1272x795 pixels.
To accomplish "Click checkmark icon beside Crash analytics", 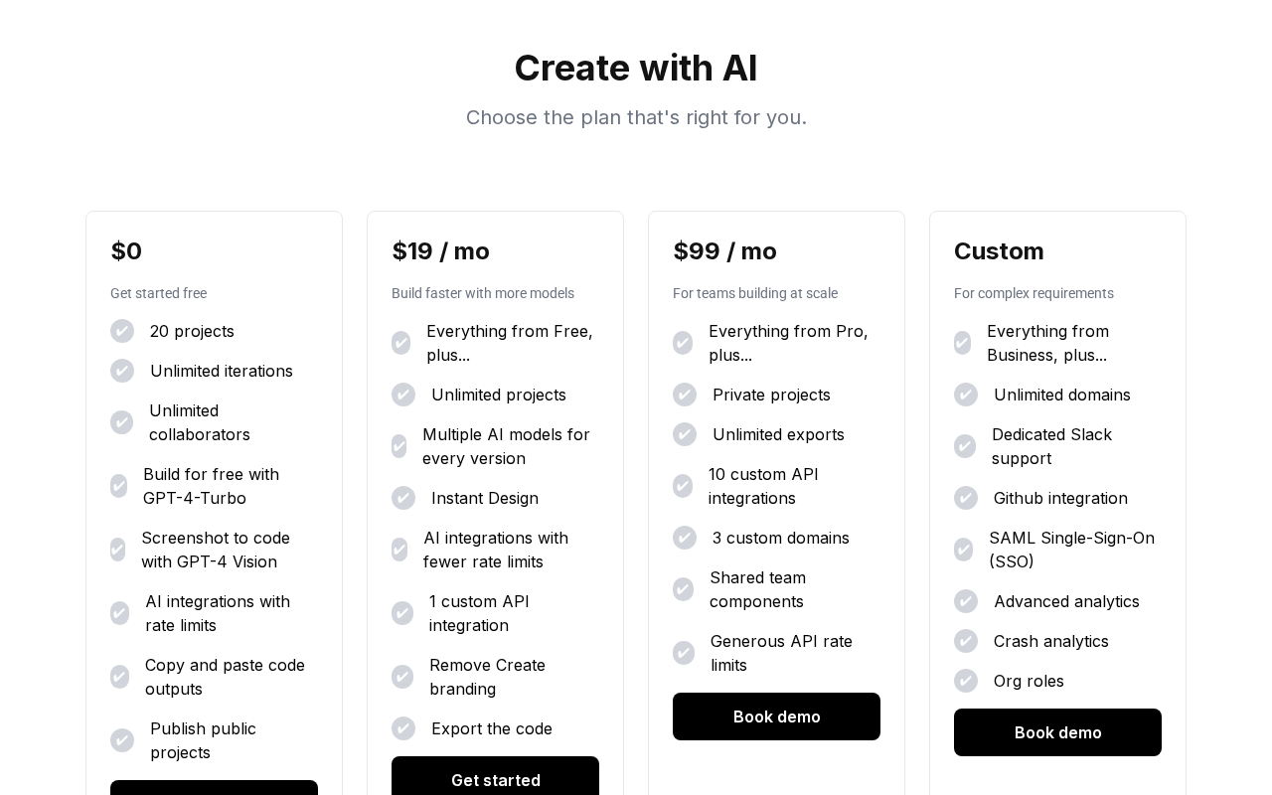I will (966, 641).
